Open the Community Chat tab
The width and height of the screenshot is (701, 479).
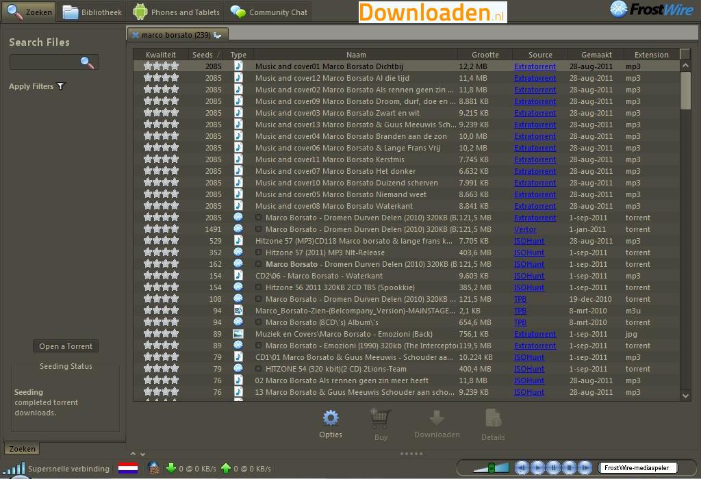coord(269,12)
